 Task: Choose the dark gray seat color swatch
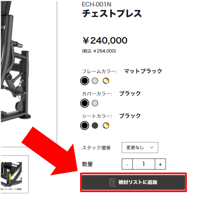95,125
